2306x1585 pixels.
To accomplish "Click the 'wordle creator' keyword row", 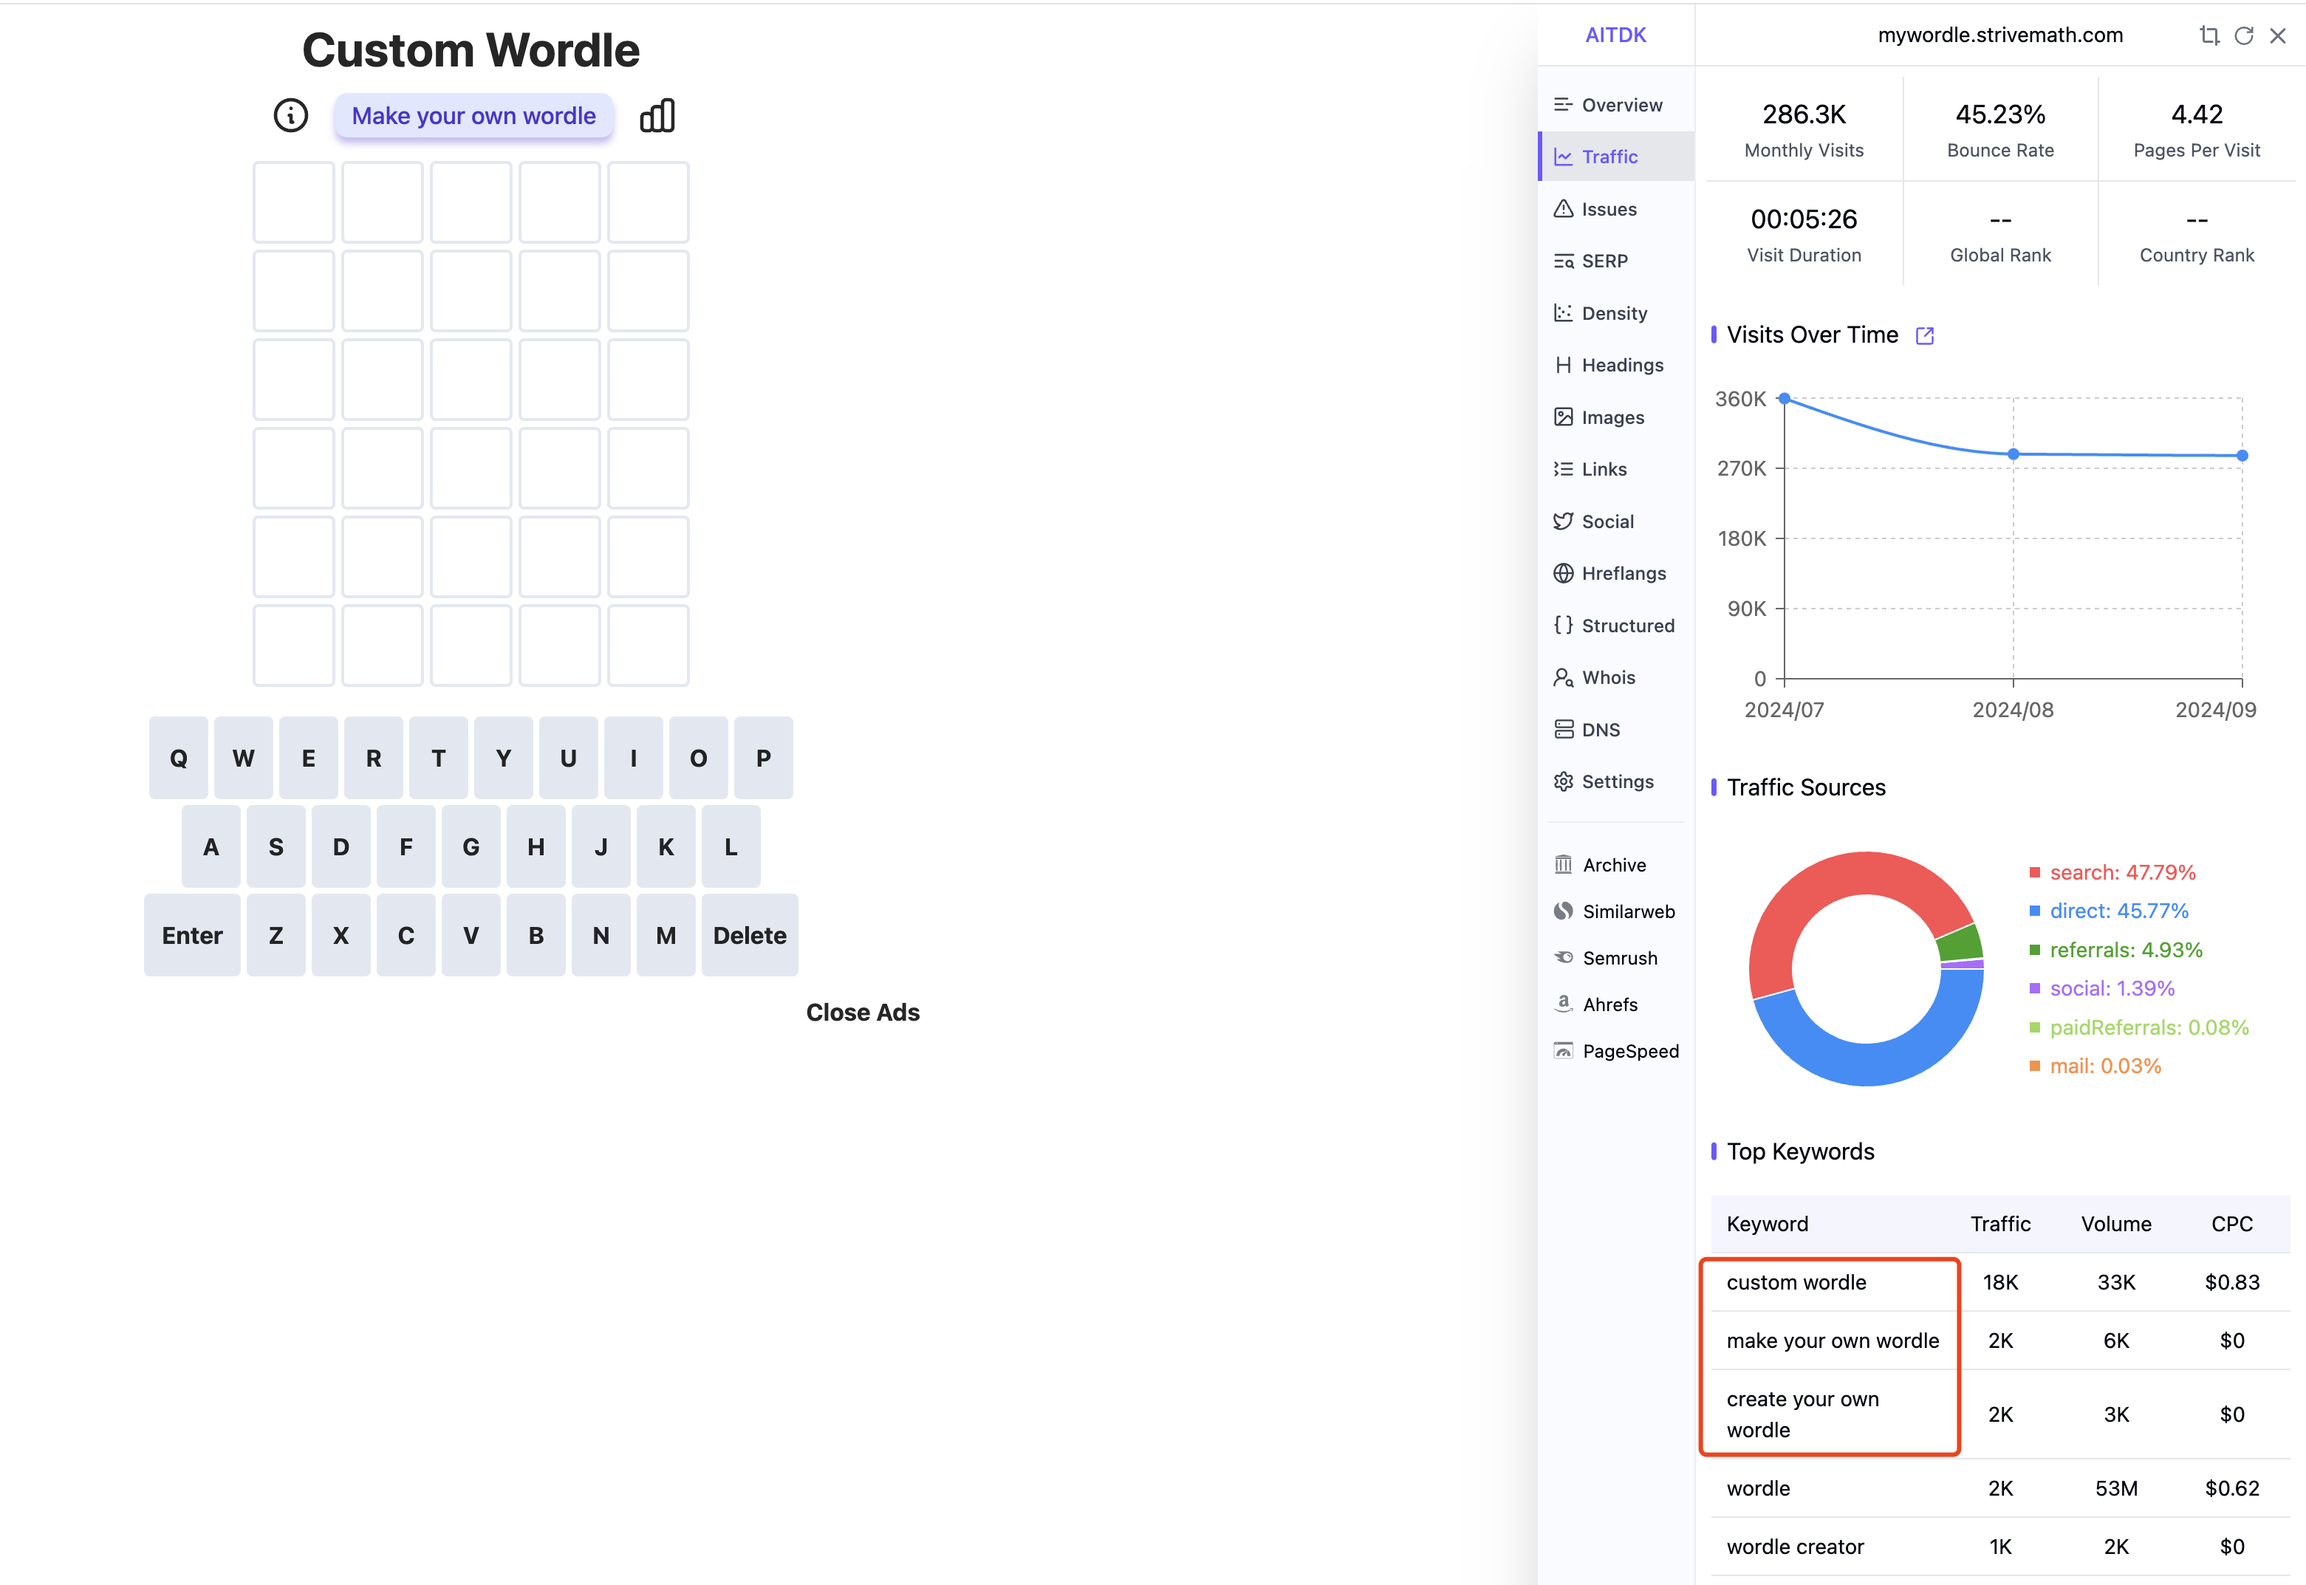I will (2000, 1548).
